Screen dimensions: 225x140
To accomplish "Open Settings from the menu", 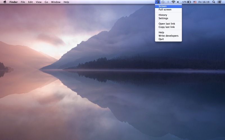I will coord(168,18).
